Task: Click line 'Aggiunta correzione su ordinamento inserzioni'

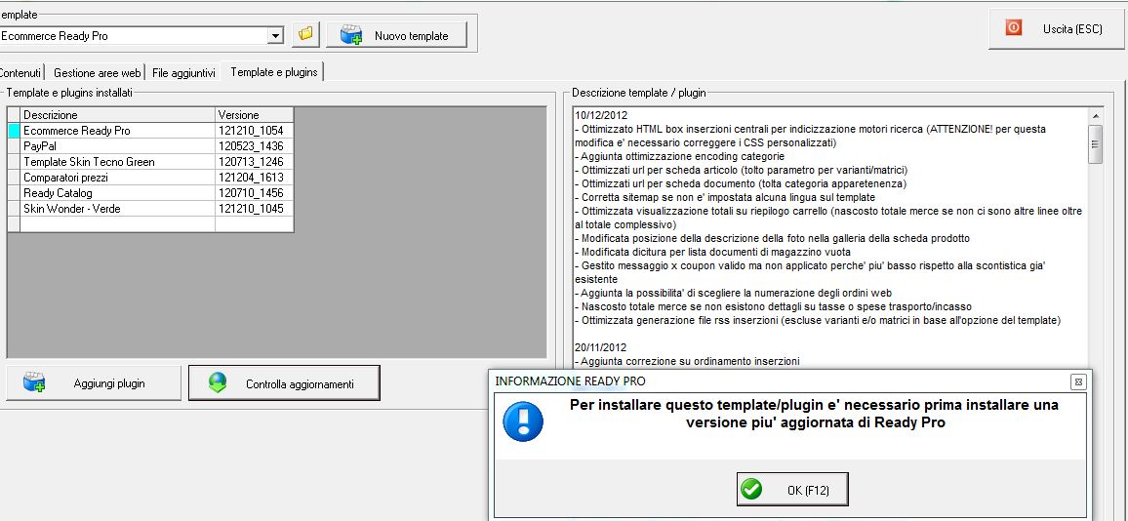Action: click(686, 361)
